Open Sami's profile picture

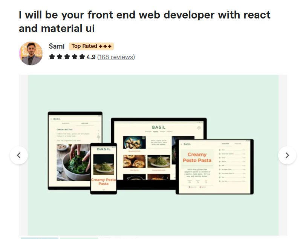(x=31, y=54)
